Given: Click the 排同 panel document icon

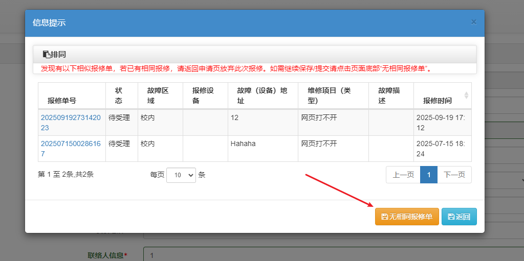Looking at the screenshot, I should pyautogui.click(x=47, y=55).
